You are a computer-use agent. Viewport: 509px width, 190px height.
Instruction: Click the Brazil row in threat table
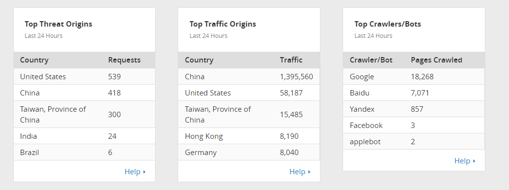pyautogui.click(x=84, y=152)
